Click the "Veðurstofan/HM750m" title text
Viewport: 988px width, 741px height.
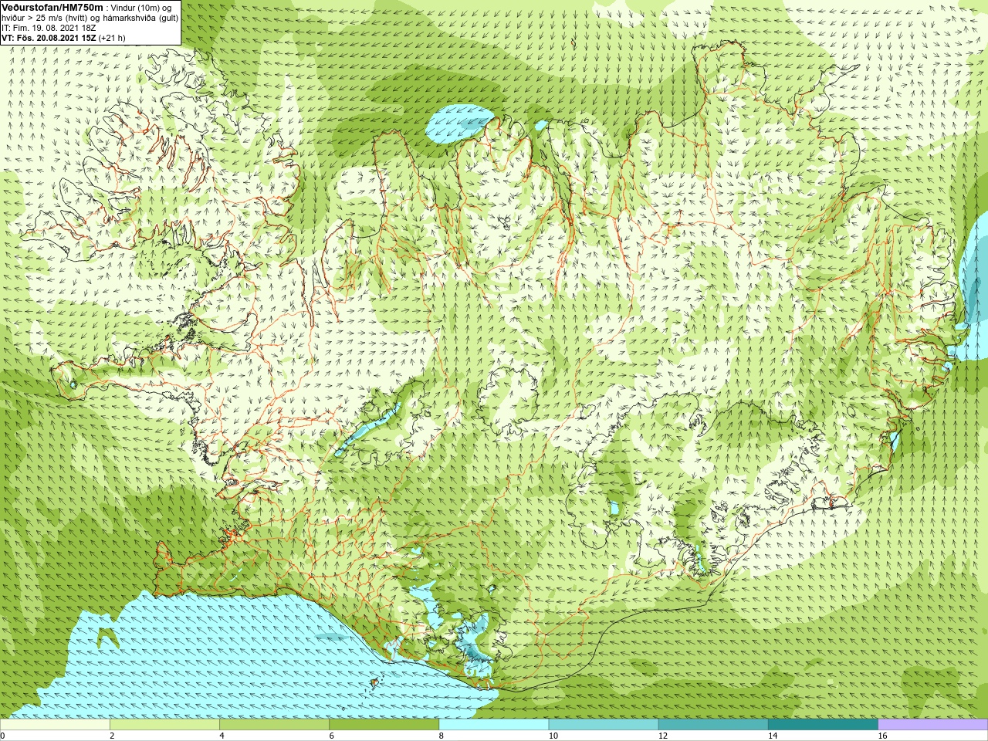pyautogui.click(x=52, y=7)
